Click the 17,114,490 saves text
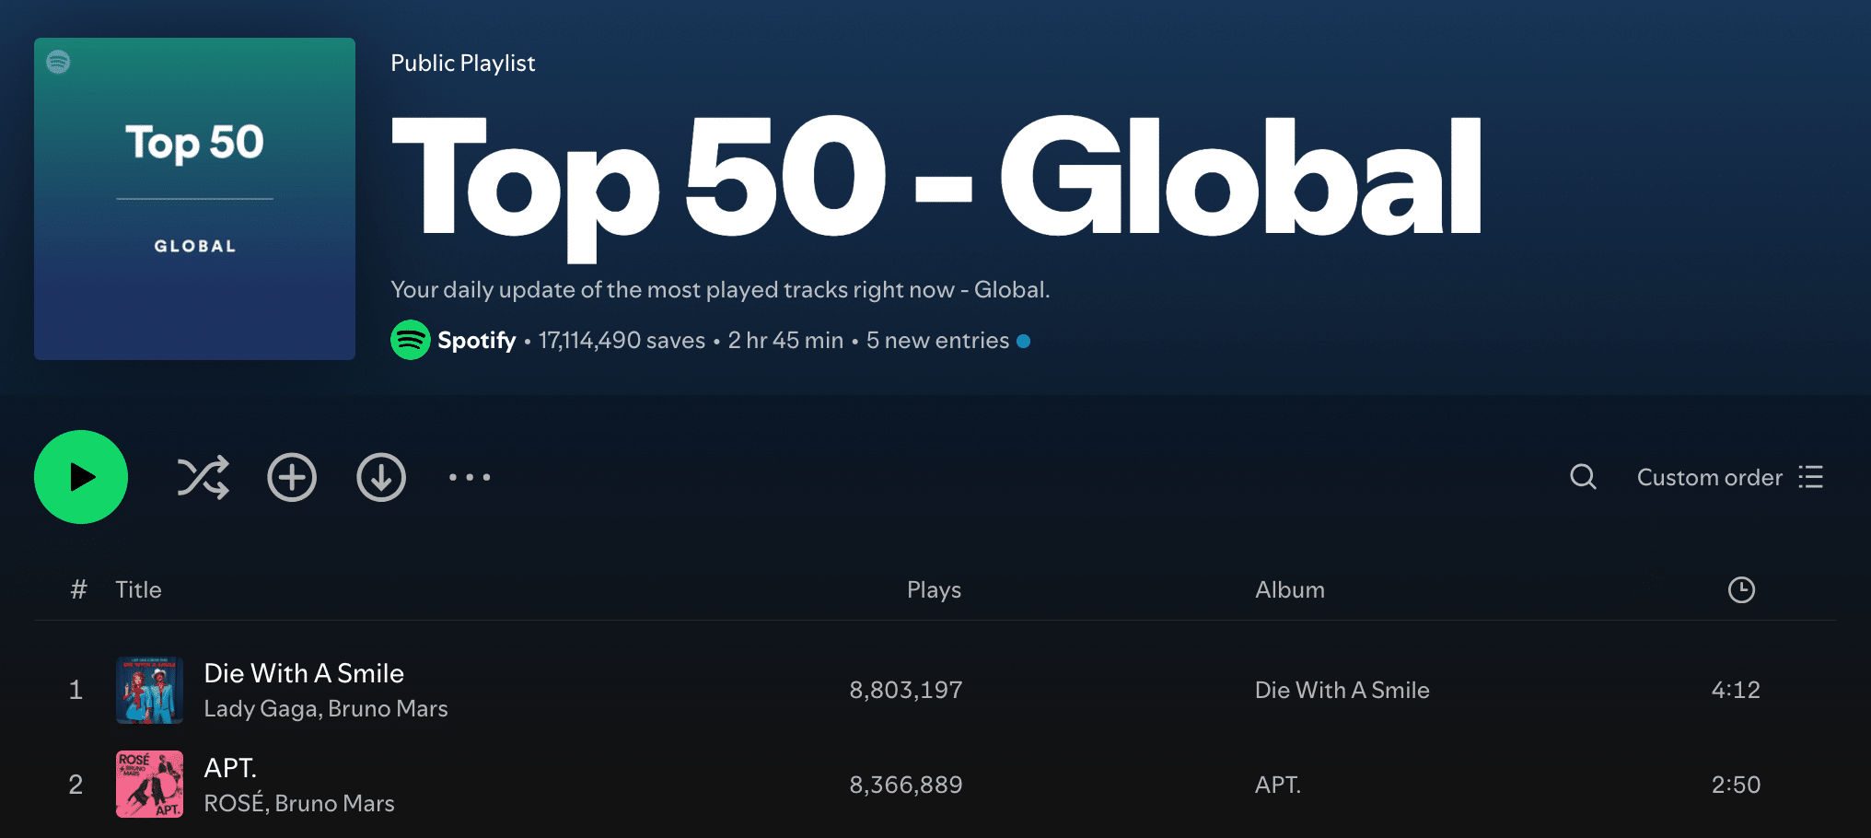1871x838 pixels. pos(622,341)
